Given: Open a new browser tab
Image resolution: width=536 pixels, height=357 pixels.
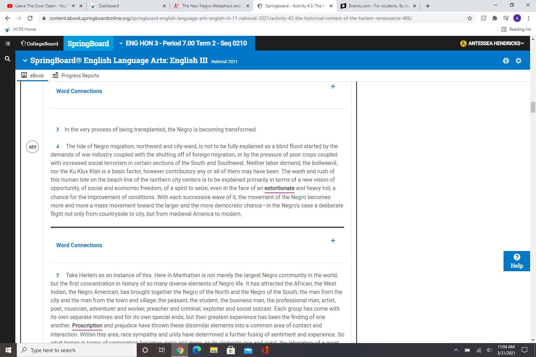Looking at the screenshot, I should point(428,6).
